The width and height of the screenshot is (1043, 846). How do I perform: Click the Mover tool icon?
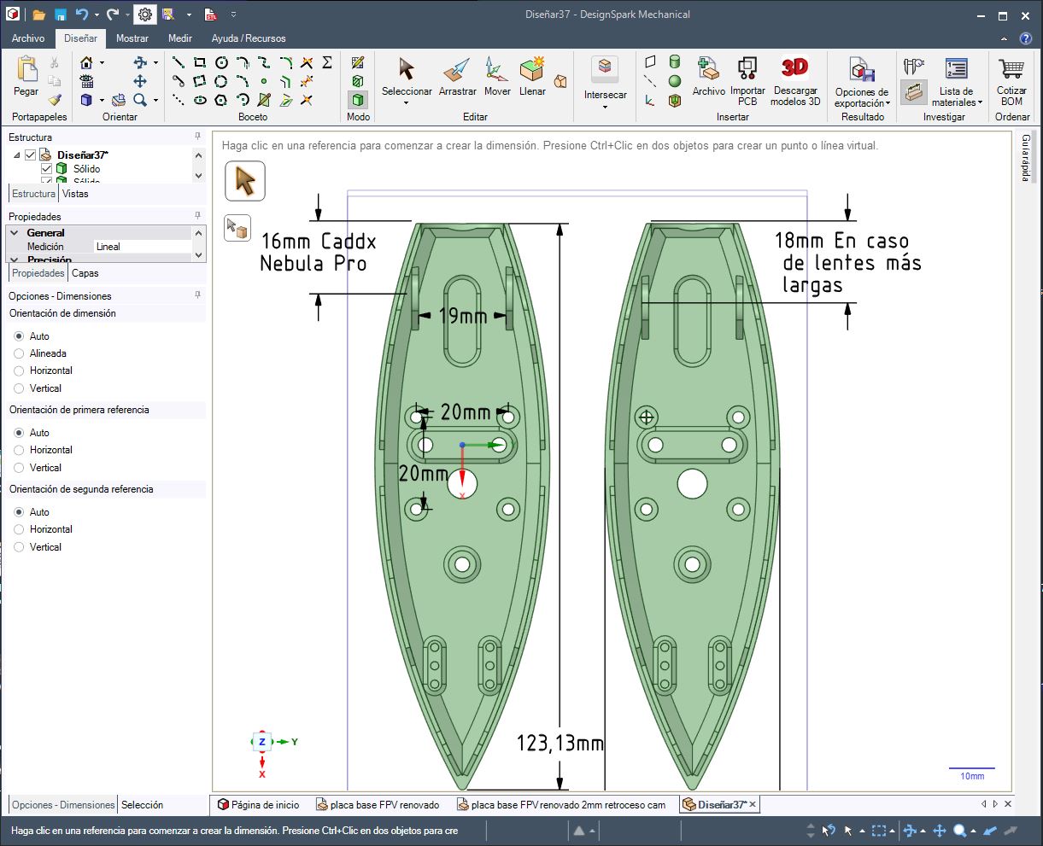pos(496,72)
